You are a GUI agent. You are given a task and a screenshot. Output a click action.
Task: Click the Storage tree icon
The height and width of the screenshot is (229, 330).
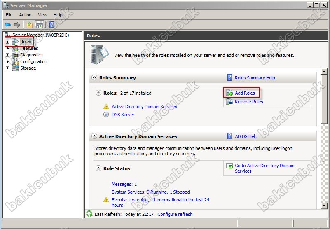click(x=15, y=68)
